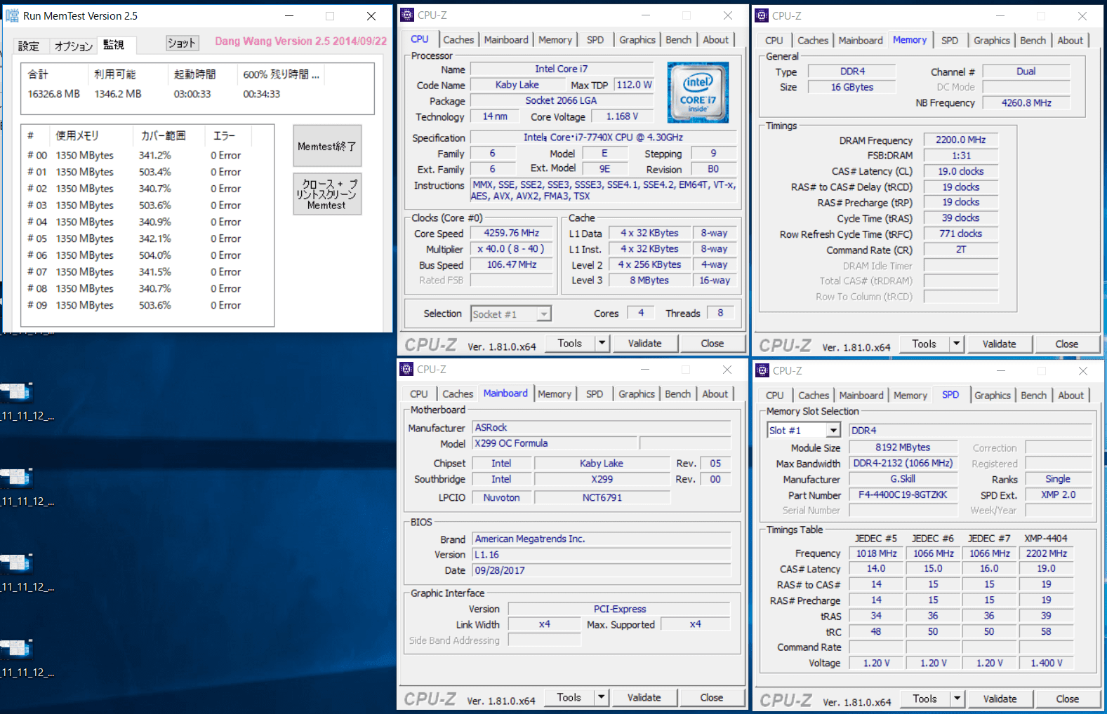The width and height of the screenshot is (1107, 714).
Task: Click Close in the CPU window
Action: point(712,343)
